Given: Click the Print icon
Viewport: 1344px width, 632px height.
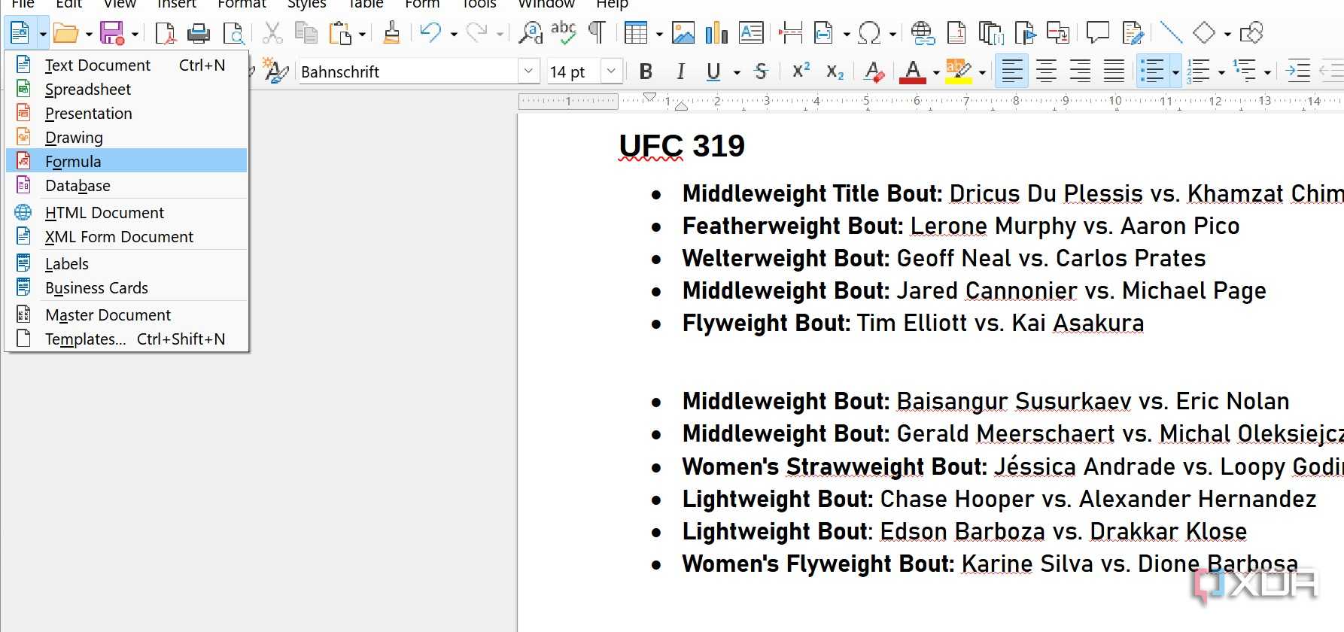Looking at the screenshot, I should [199, 33].
